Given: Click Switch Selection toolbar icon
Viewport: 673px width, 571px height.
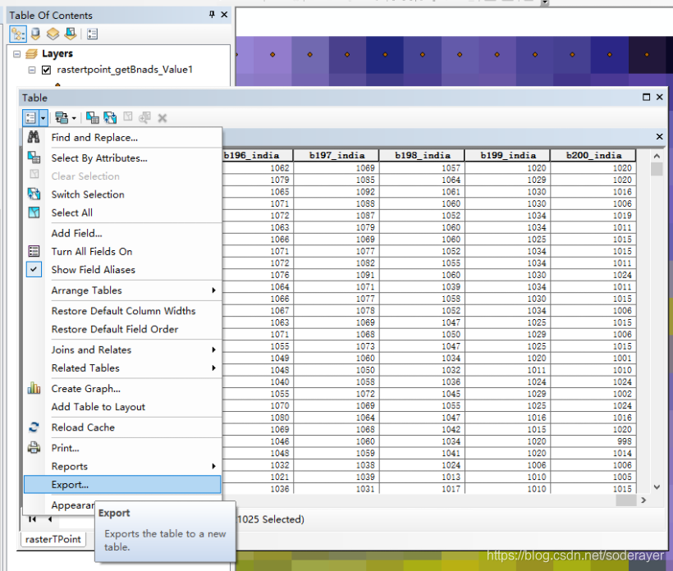Looking at the screenshot, I should tap(110, 117).
